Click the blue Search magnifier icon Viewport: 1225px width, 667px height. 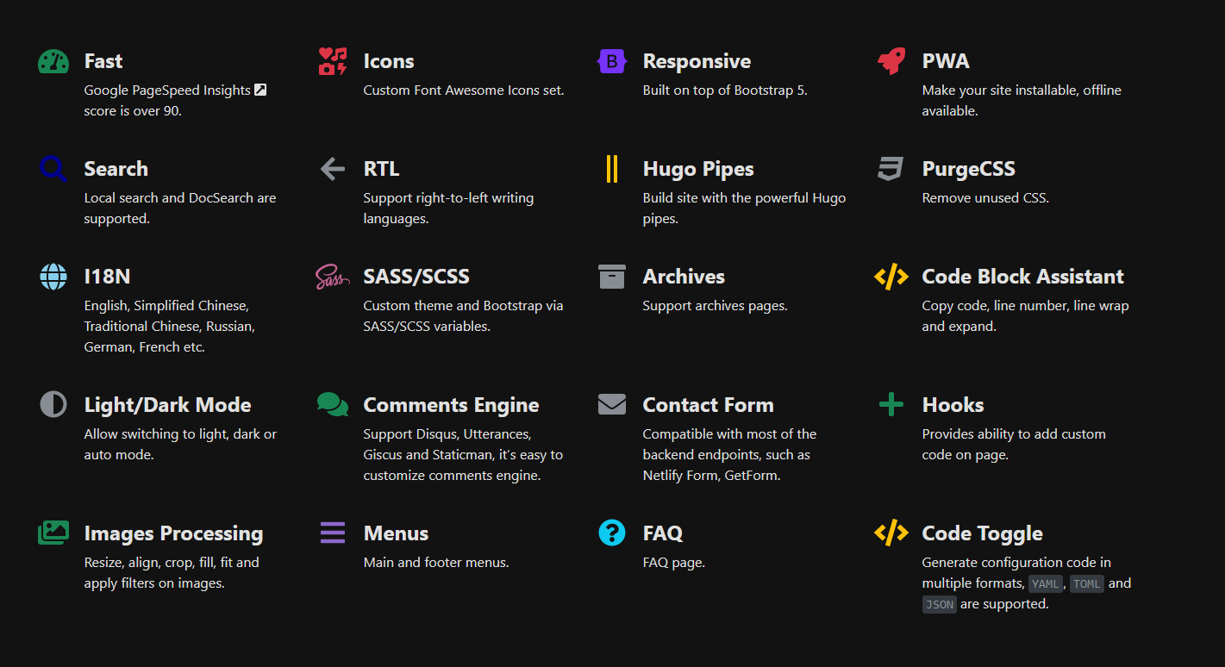click(53, 169)
